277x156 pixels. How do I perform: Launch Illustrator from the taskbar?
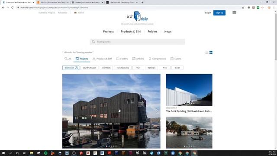123,153
